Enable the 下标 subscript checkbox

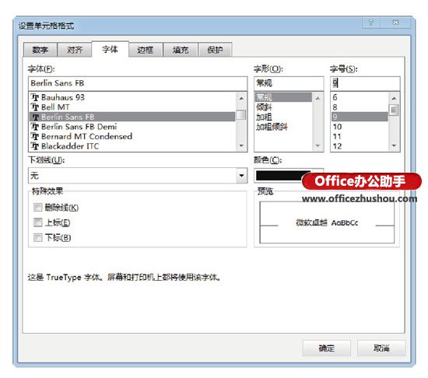point(37,237)
